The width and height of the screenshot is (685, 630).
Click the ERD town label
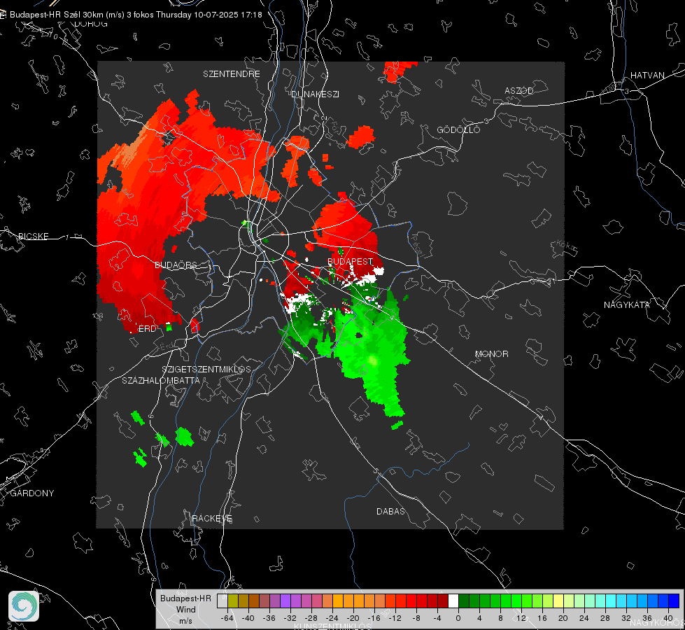pyautogui.click(x=147, y=329)
